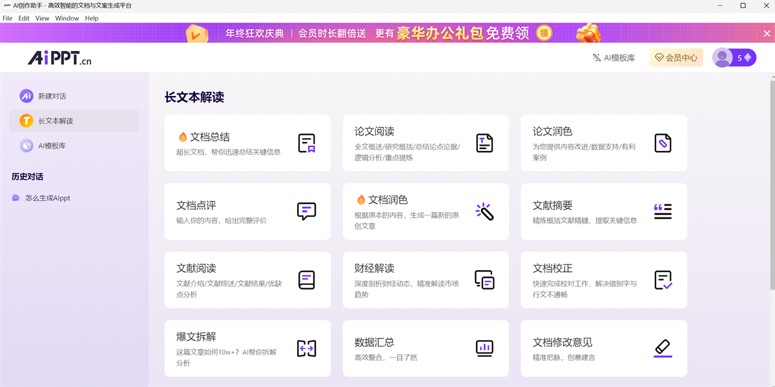
Task: Click the 文档润色 magic wand icon
Action: (x=484, y=212)
